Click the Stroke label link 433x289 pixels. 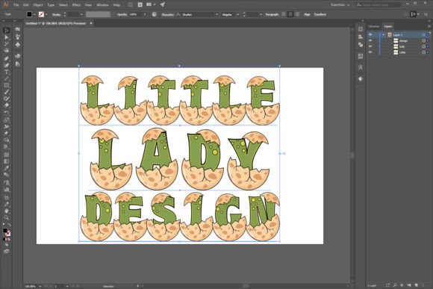[56, 14]
